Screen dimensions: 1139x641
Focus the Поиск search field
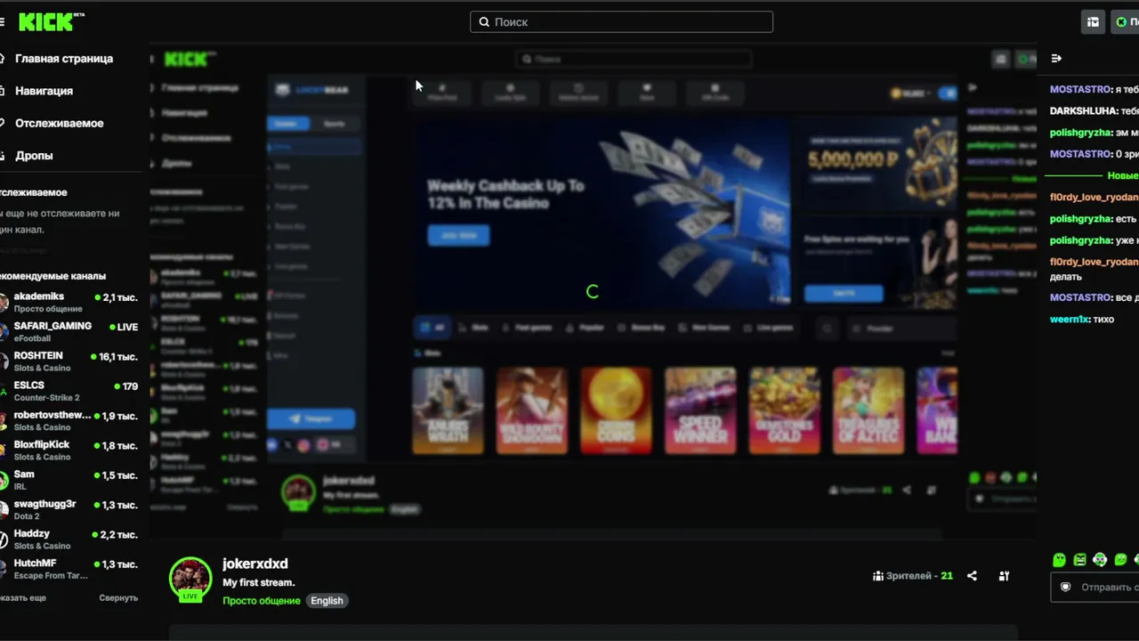[621, 22]
